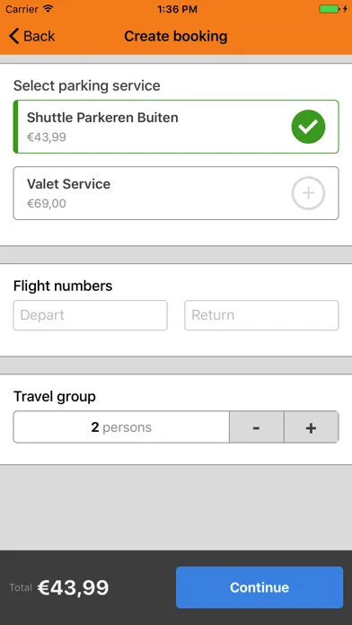352x625 pixels.
Task: Tap the total price €43,99
Action: (73, 587)
